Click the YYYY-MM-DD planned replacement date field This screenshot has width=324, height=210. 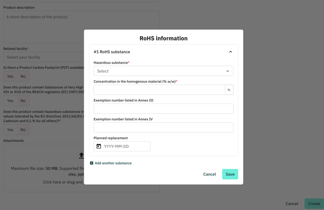click(122, 146)
